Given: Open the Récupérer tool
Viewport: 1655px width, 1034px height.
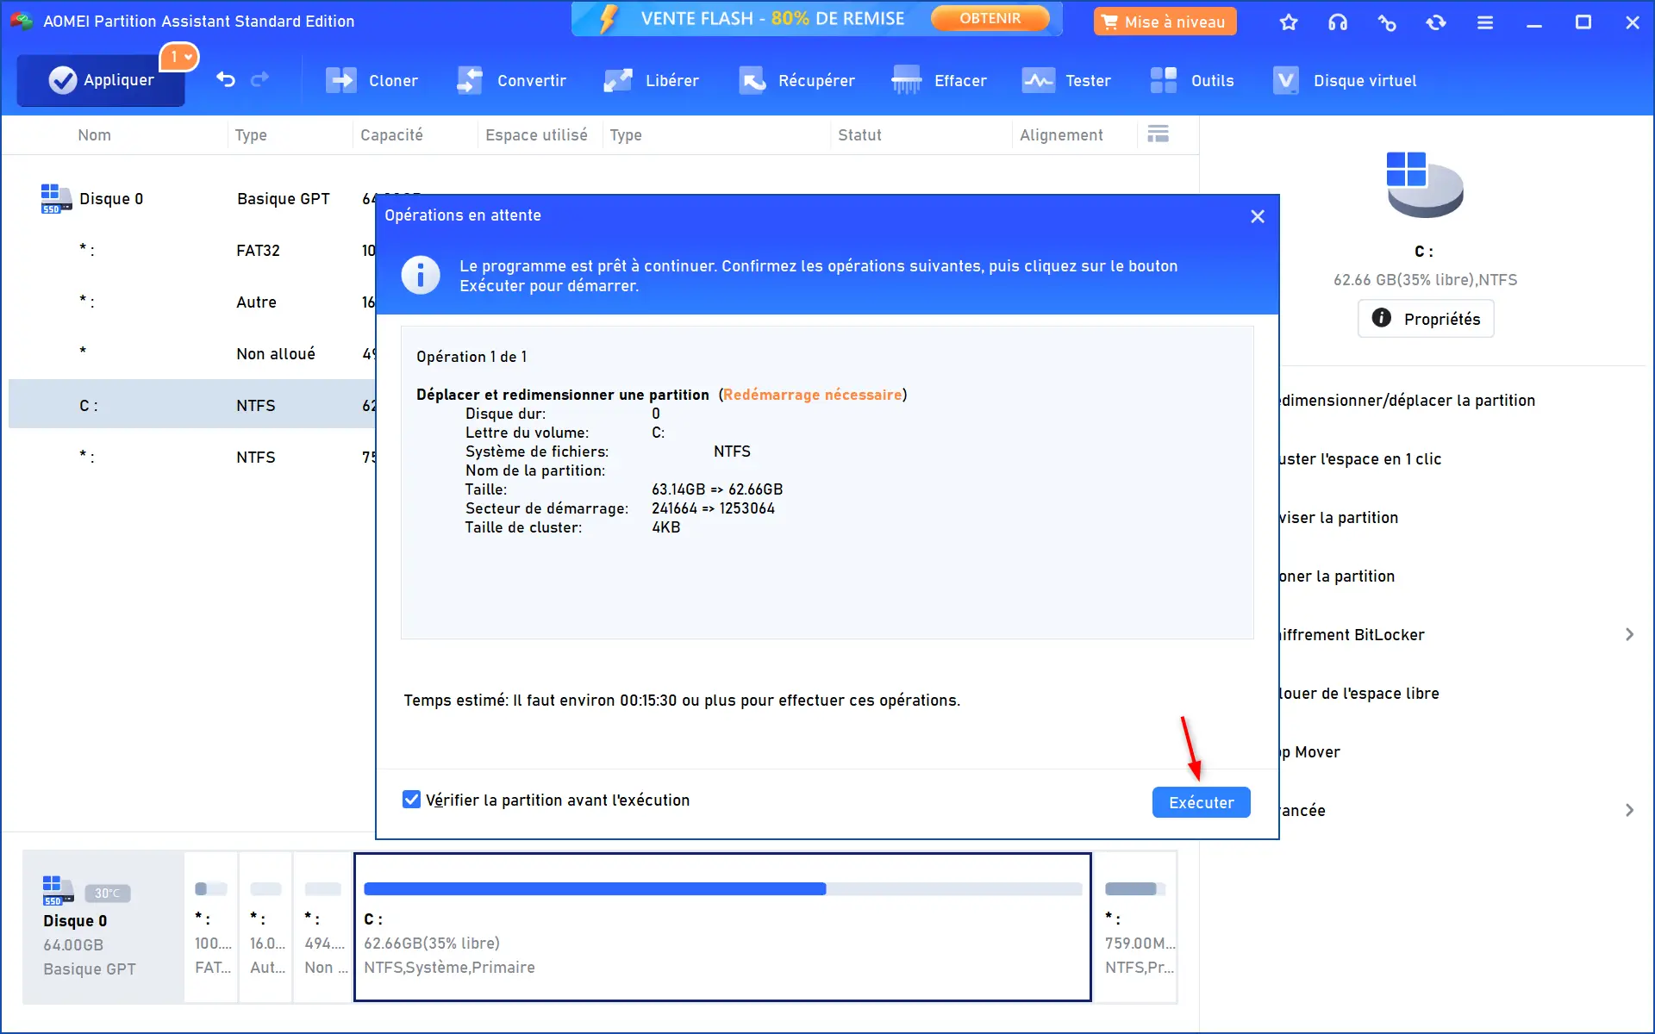Looking at the screenshot, I should pyautogui.click(x=797, y=80).
